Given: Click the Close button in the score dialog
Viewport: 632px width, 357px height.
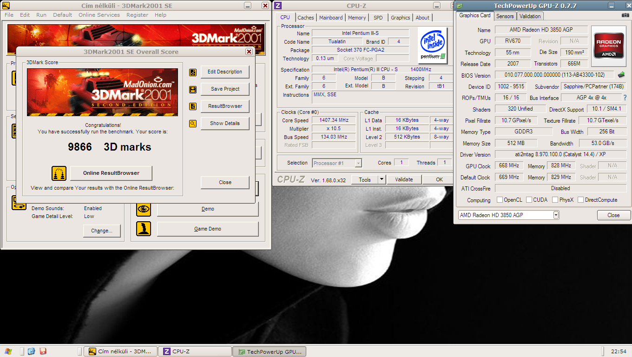Looking at the screenshot, I should pyautogui.click(x=225, y=182).
